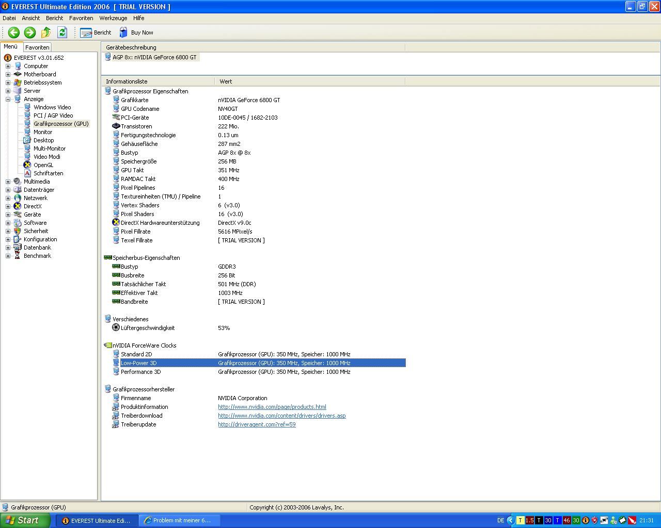
Task: Click the DE language indicator in the tray
Action: pyautogui.click(x=500, y=521)
